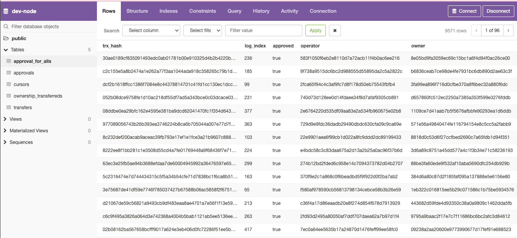Click the Disconnect button
This screenshot has height=238, width=517.
498,11
